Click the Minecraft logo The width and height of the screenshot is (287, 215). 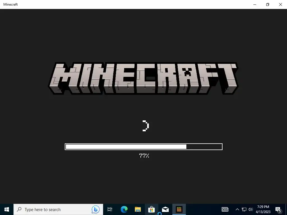pyautogui.click(x=143, y=78)
